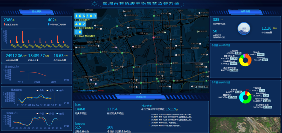
Task: Click the 莲花村 metro station marker
Action: click(x=171, y=63)
